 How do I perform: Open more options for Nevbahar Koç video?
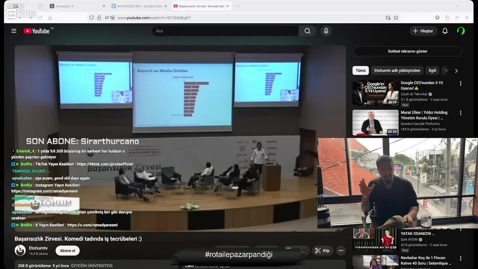460,258
